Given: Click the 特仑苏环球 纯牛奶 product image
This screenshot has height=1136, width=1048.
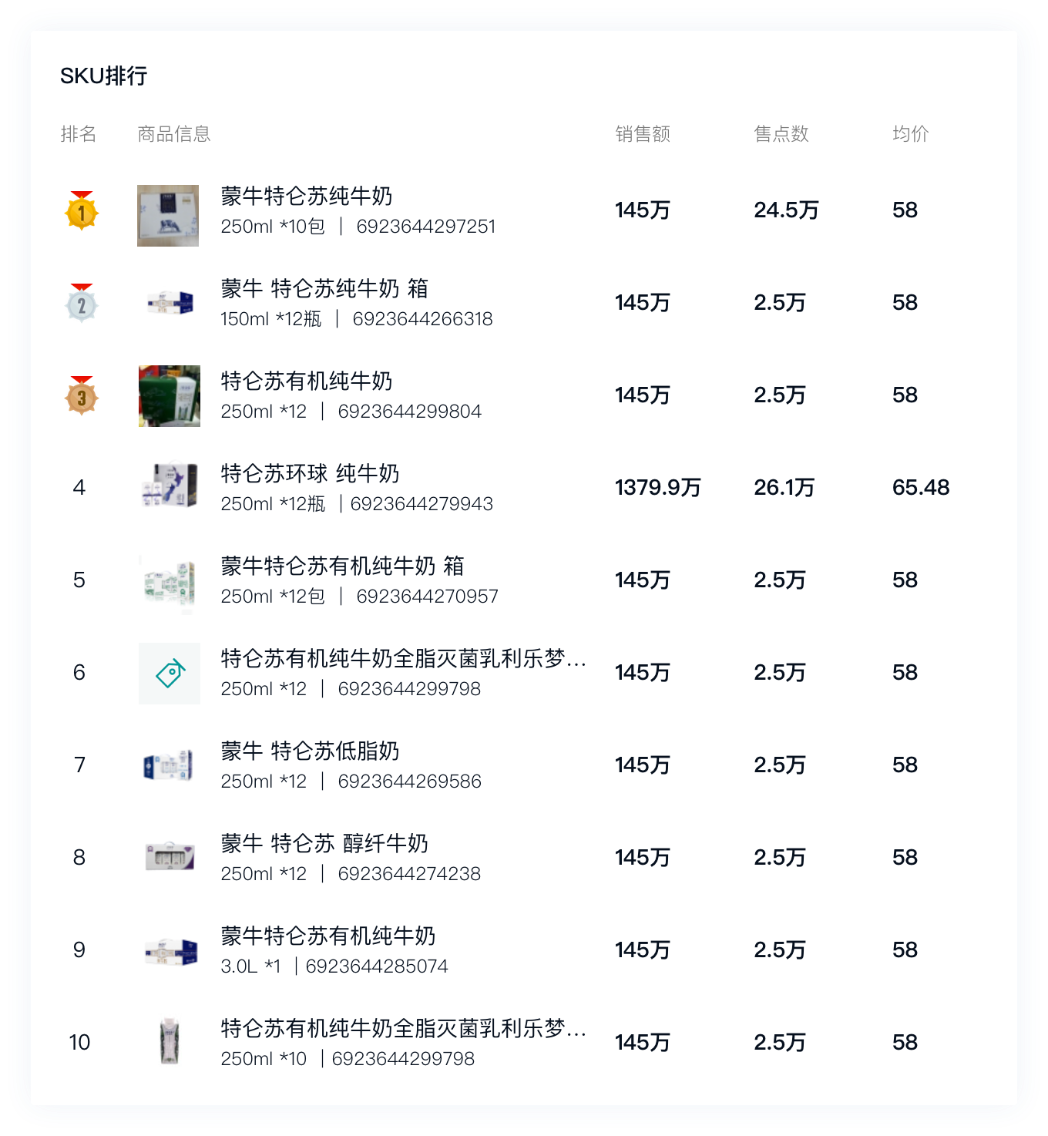Looking at the screenshot, I should click(170, 486).
